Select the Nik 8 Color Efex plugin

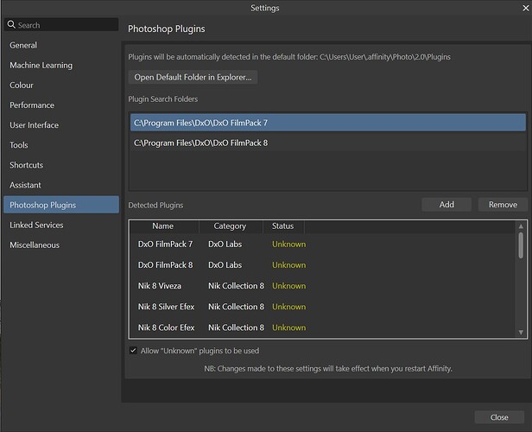pos(322,327)
